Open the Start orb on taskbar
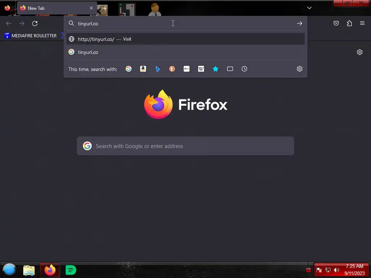371x278 pixels. pos(9,270)
